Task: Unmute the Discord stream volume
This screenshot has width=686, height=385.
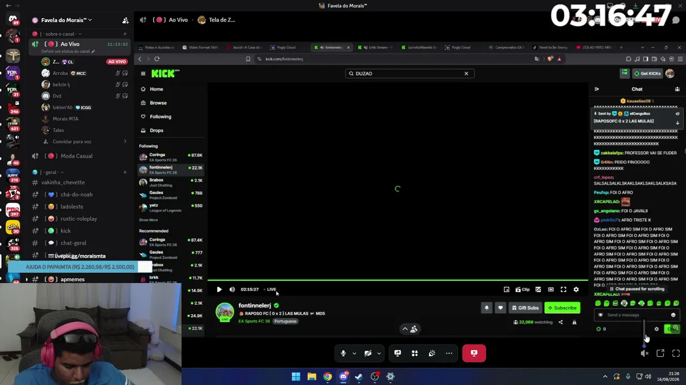Action: [x=645, y=353]
